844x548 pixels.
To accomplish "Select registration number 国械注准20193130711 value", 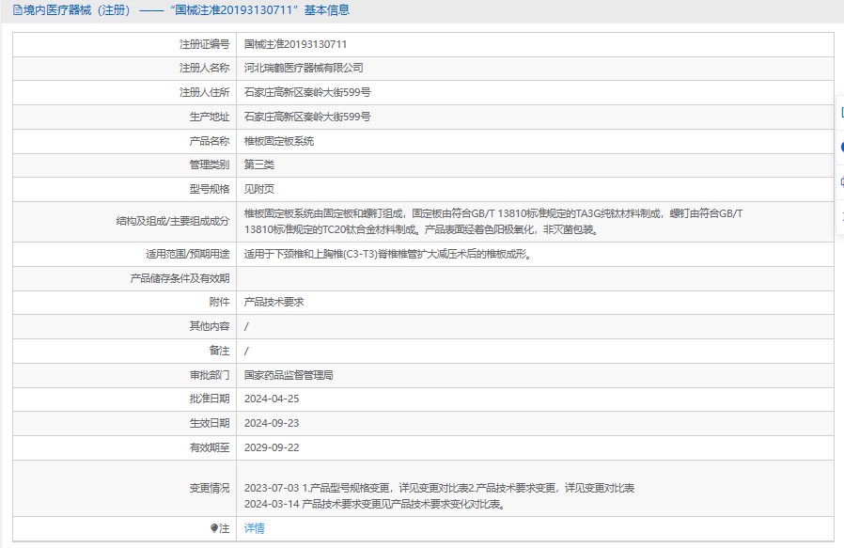I will pyautogui.click(x=295, y=44).
